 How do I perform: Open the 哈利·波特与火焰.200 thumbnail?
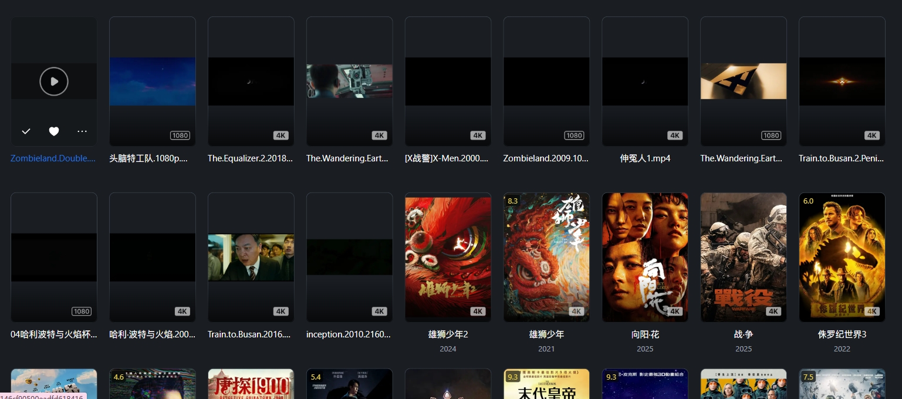153,258
